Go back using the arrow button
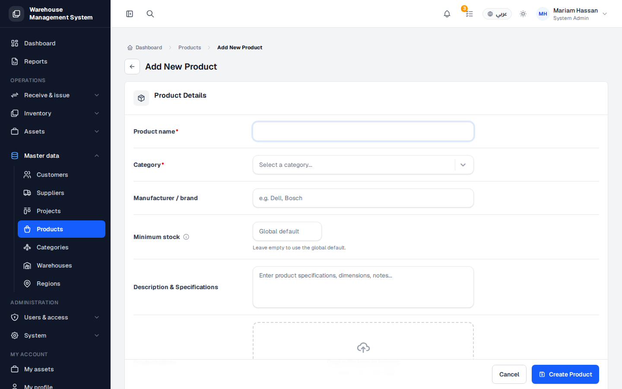Image resolution: width=622 pixels, height=389 pixels. click(x=132, y=67)
